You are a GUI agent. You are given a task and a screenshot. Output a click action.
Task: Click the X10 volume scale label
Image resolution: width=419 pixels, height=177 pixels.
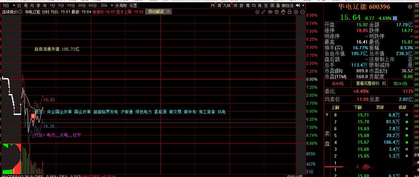click(309, 172)
